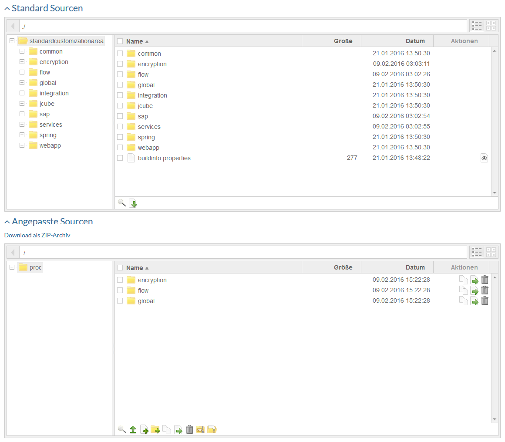Click download icon in Standard Sourcen toolbar
The image size is (505, 442).
pyautogui.click(x=133, y=203)
